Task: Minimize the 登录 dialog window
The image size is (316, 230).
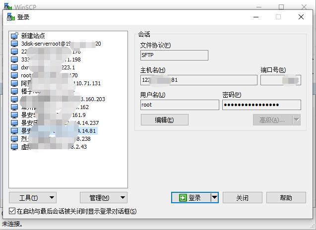Action: coord(256,17)
